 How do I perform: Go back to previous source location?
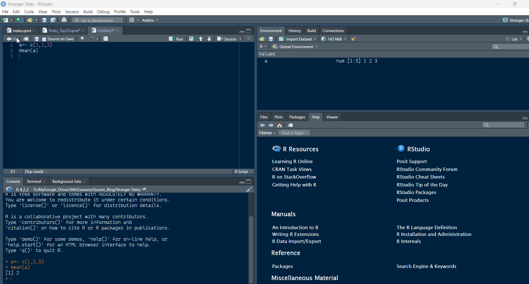point(9,39)
